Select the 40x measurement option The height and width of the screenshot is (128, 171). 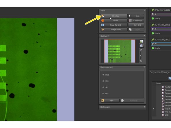point(103,87)
